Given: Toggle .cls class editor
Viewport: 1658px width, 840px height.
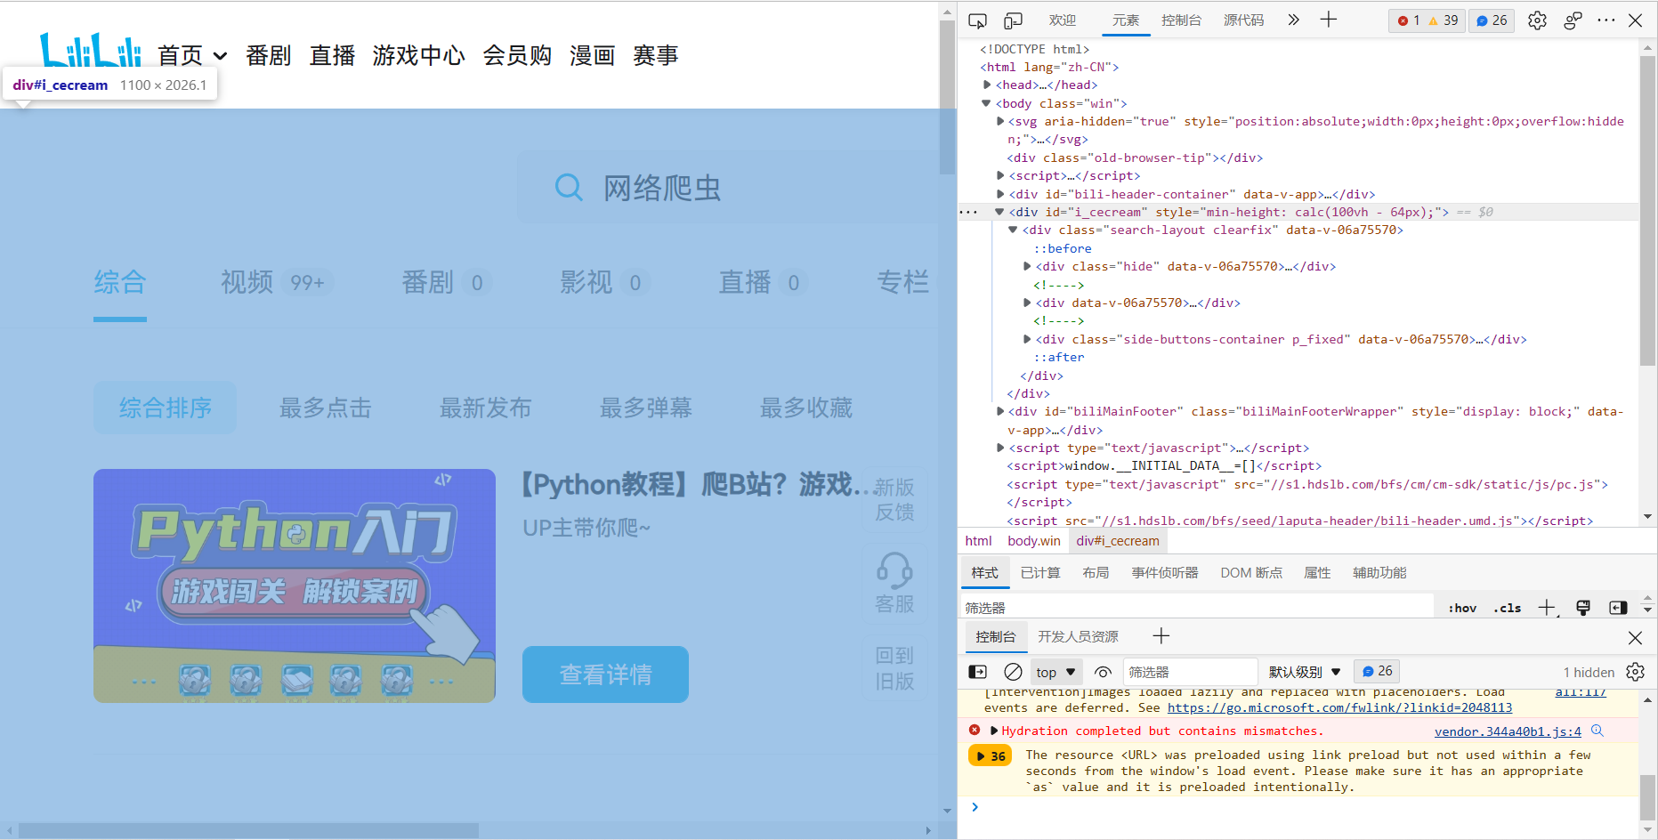Looking at the screenshot, I should point(1508,608).
